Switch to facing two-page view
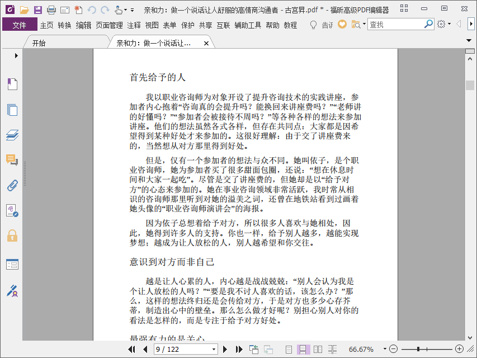477x358 pixels. (318, 349)
